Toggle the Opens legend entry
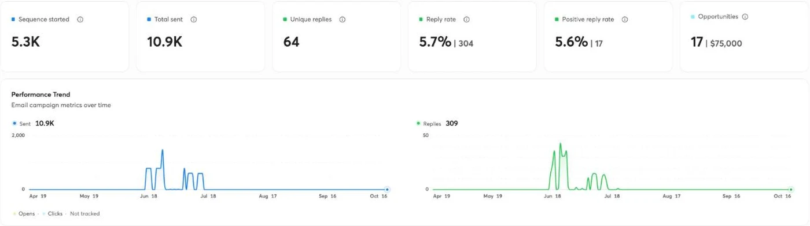Viewport: 810px width, 226px height. coord(24,214)
